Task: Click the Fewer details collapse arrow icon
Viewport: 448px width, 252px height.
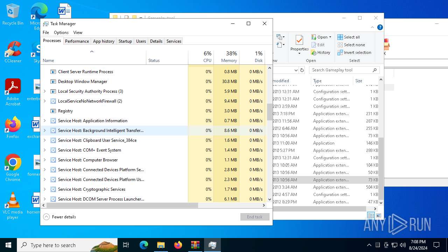Action: [47, 217]
